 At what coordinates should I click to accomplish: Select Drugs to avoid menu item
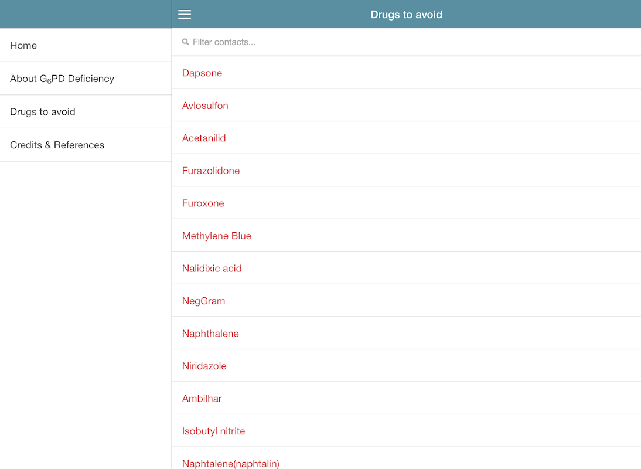click(43, 112)
